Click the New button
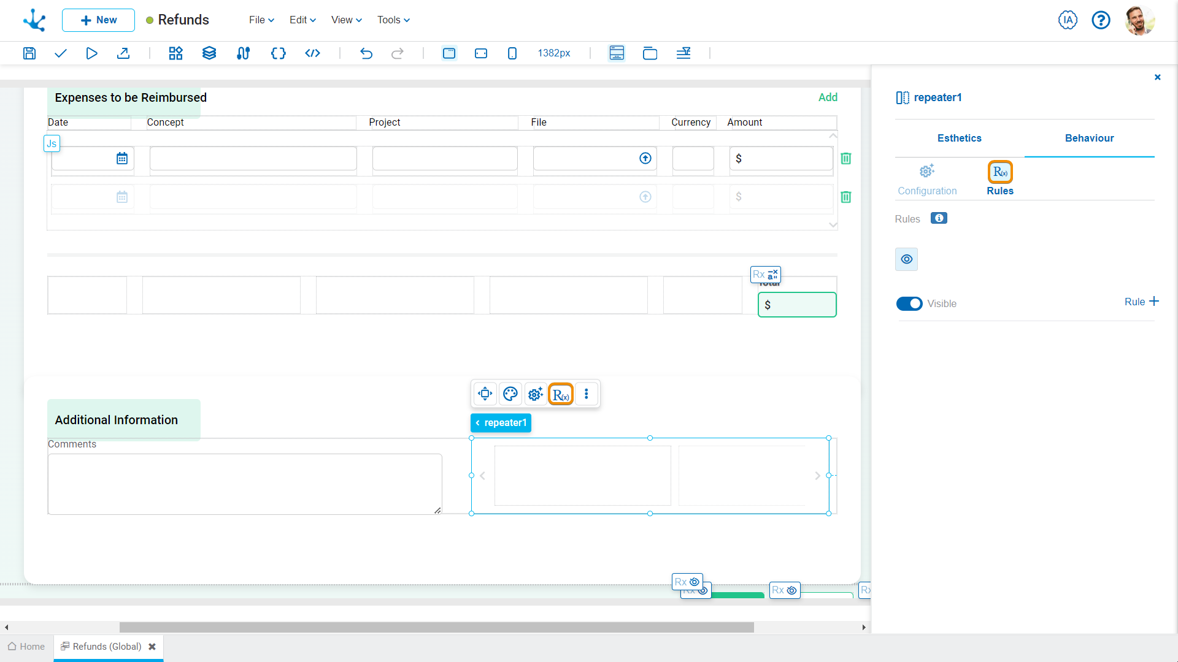The width and height of the screenshot is (1178, 662). [x=98, y=20]
